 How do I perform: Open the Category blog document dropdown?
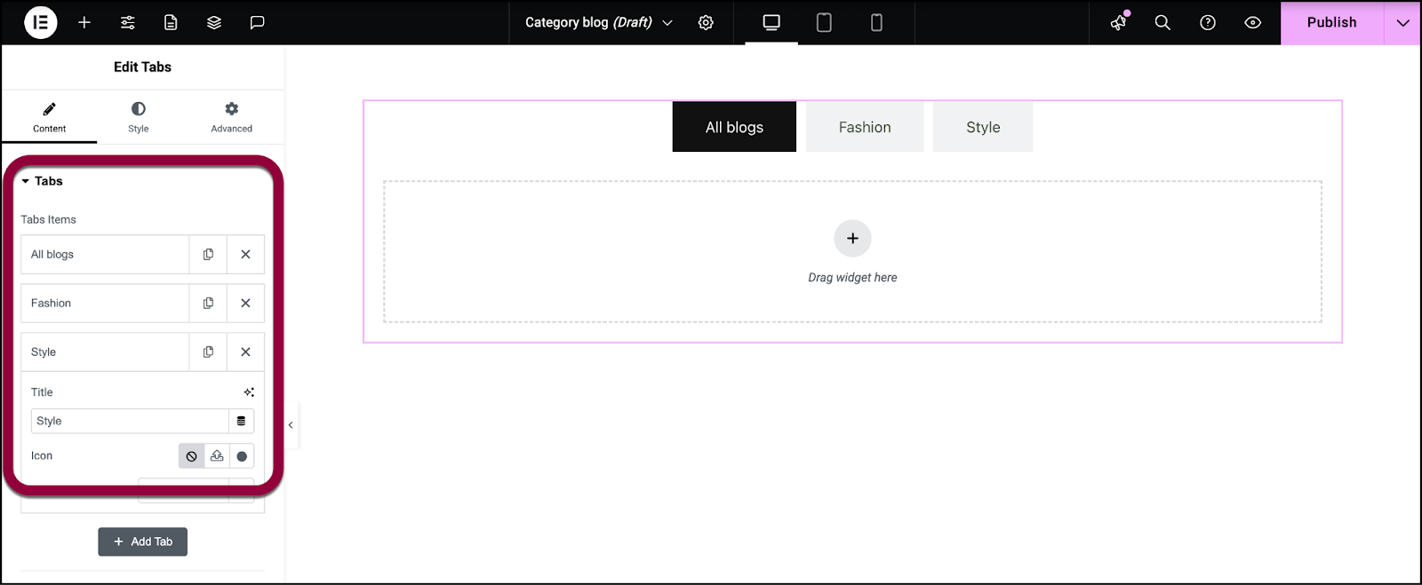point(598,22)
